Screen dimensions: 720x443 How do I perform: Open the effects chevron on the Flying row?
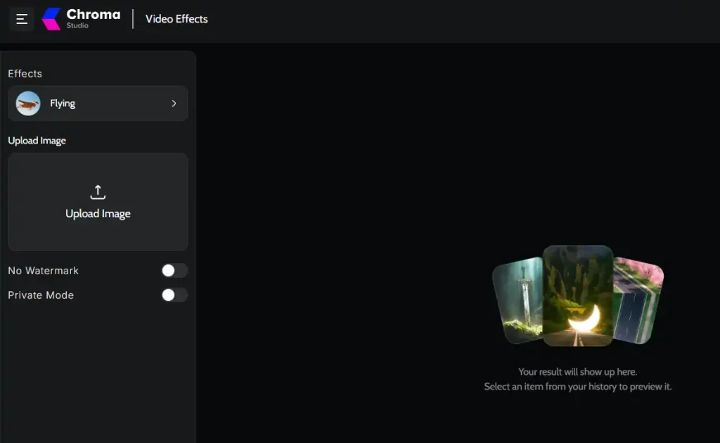click(174, 103)
